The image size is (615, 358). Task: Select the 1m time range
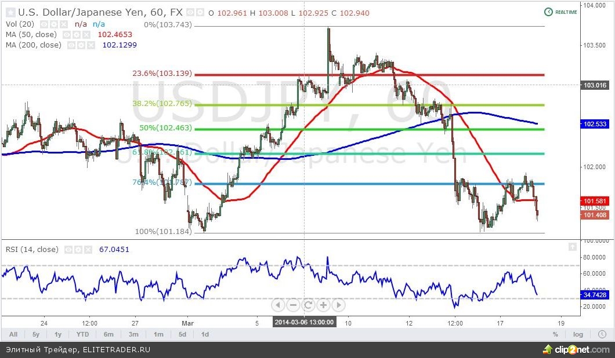click(x=158, y=334)
